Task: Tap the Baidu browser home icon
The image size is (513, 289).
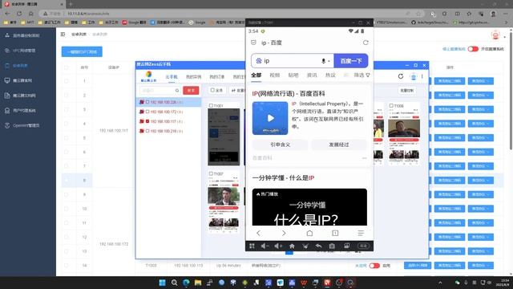Action: coord(309,233)
